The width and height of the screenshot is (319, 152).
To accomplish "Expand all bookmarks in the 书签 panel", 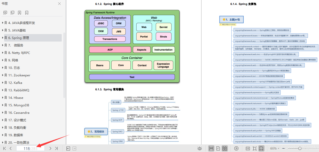I will (x=5, y=12).
